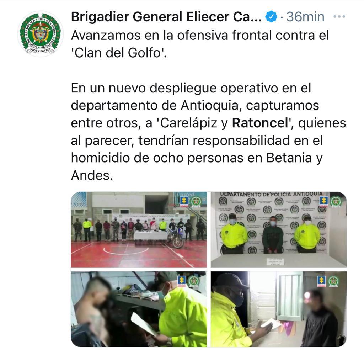Viewport: 364px width, 355px height.
Task: Click blue cross emblem in top-right photo
Action: click(324, 202)
